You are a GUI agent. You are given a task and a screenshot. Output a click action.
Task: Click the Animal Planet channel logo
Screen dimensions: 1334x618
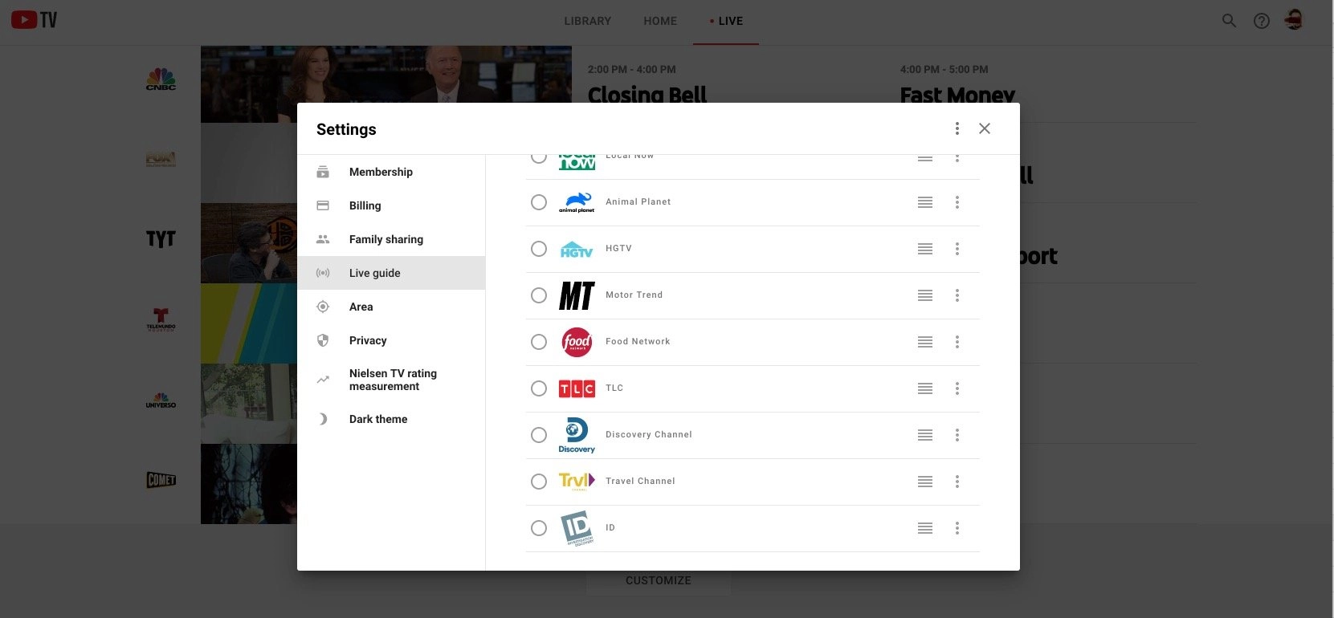577,202
